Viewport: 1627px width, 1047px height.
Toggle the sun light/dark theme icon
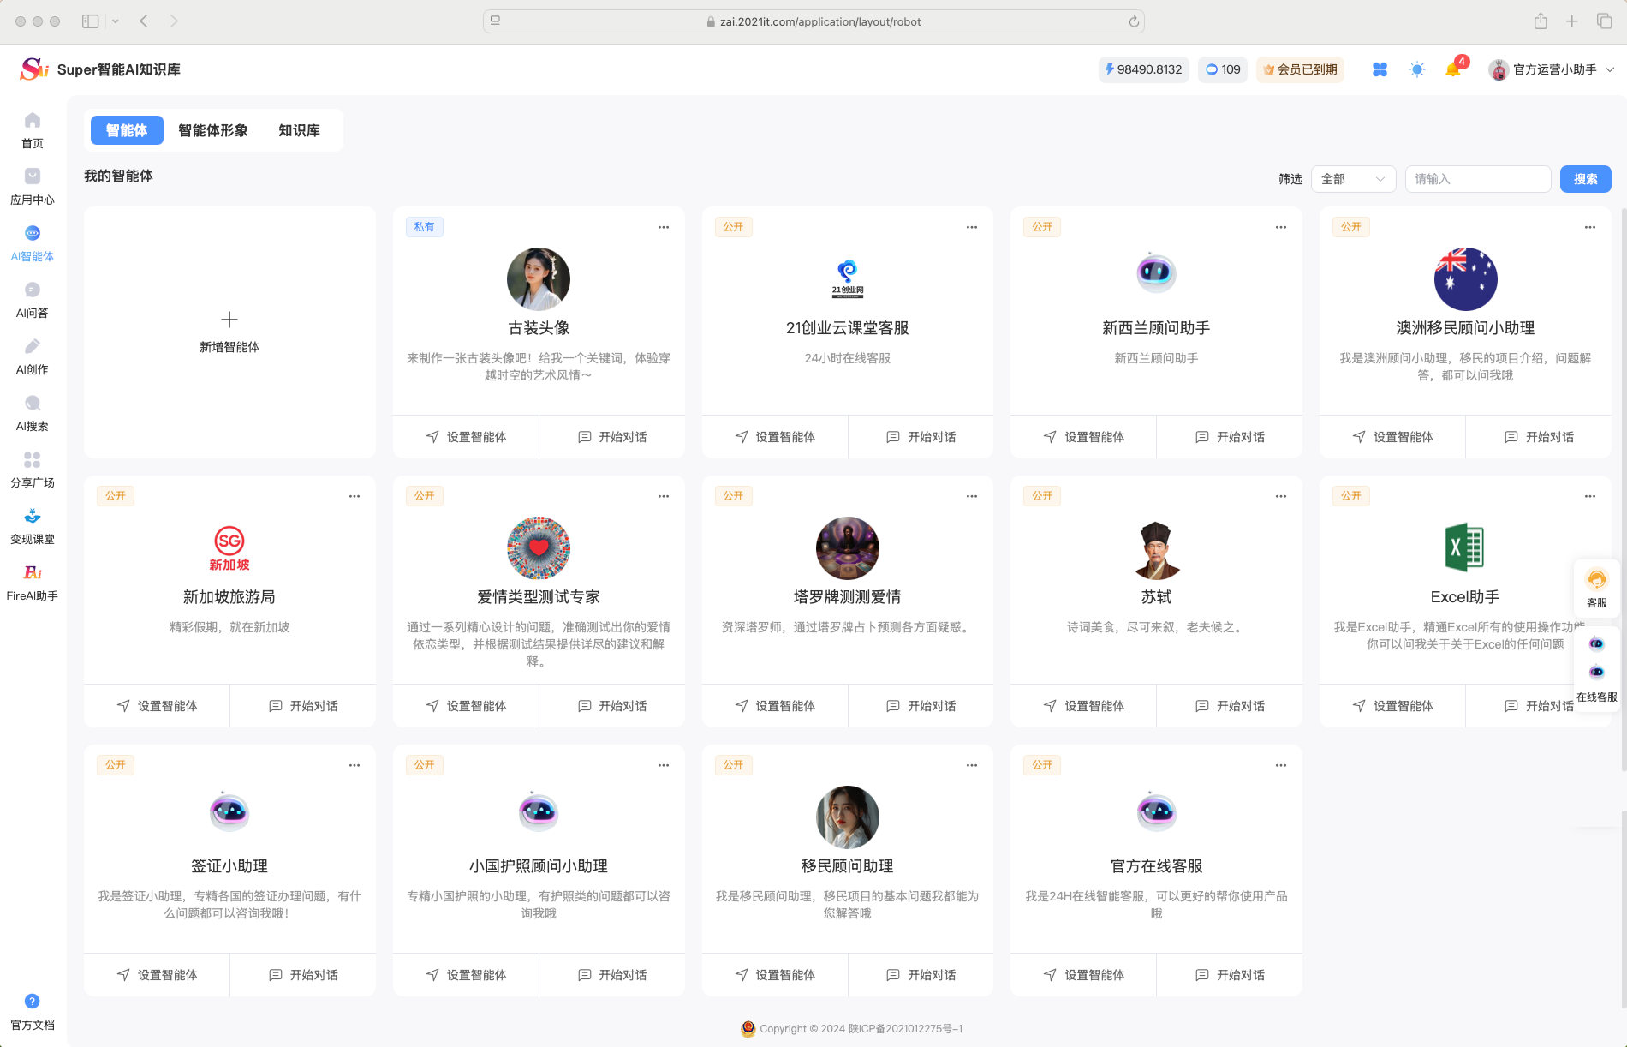[x=1417, y=69]
